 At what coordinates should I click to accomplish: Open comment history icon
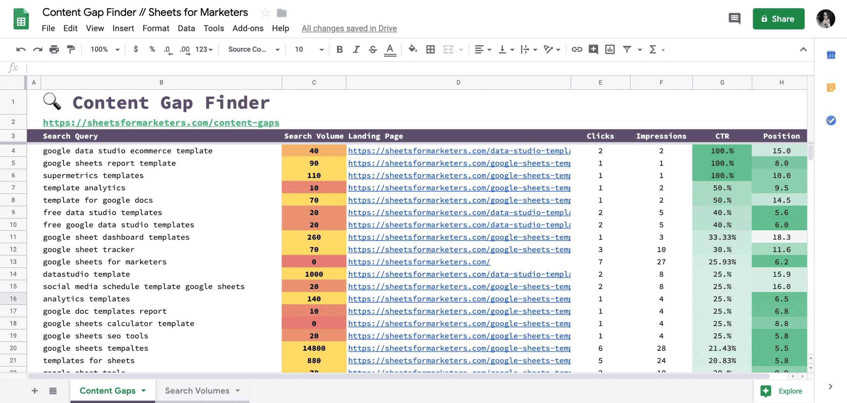tap(735, 18)
